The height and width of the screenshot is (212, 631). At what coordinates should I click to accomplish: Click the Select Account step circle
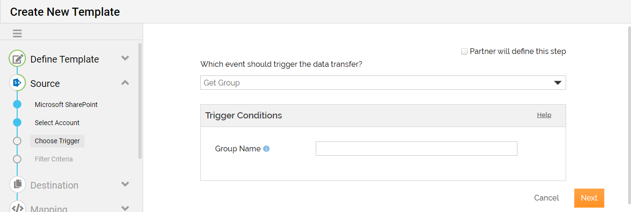[17, 122]
